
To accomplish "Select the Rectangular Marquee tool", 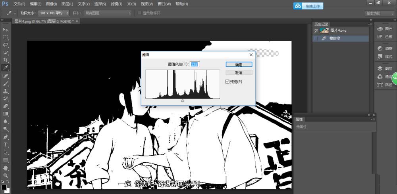I will pyautogui.click(x=6, y=37).
